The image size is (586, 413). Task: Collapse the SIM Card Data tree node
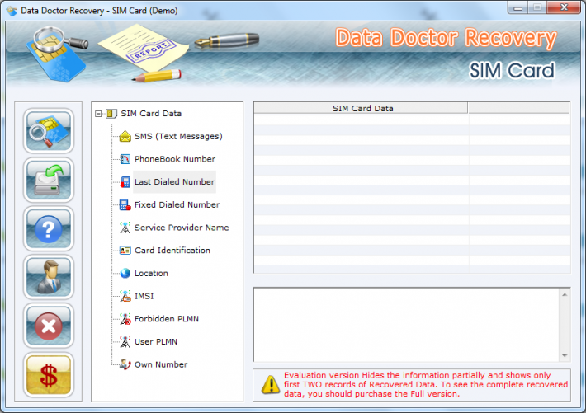(98, 114)
